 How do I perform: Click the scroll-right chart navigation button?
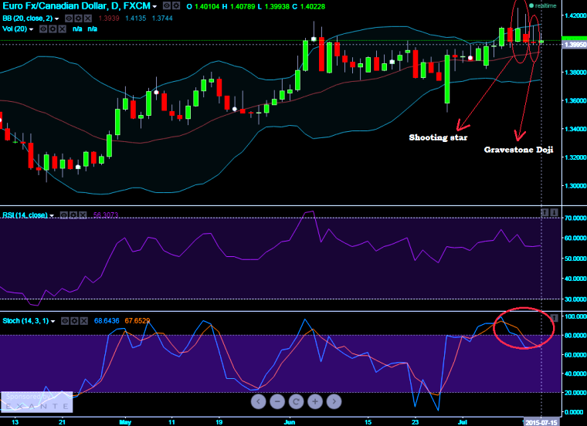pos(334,401)
